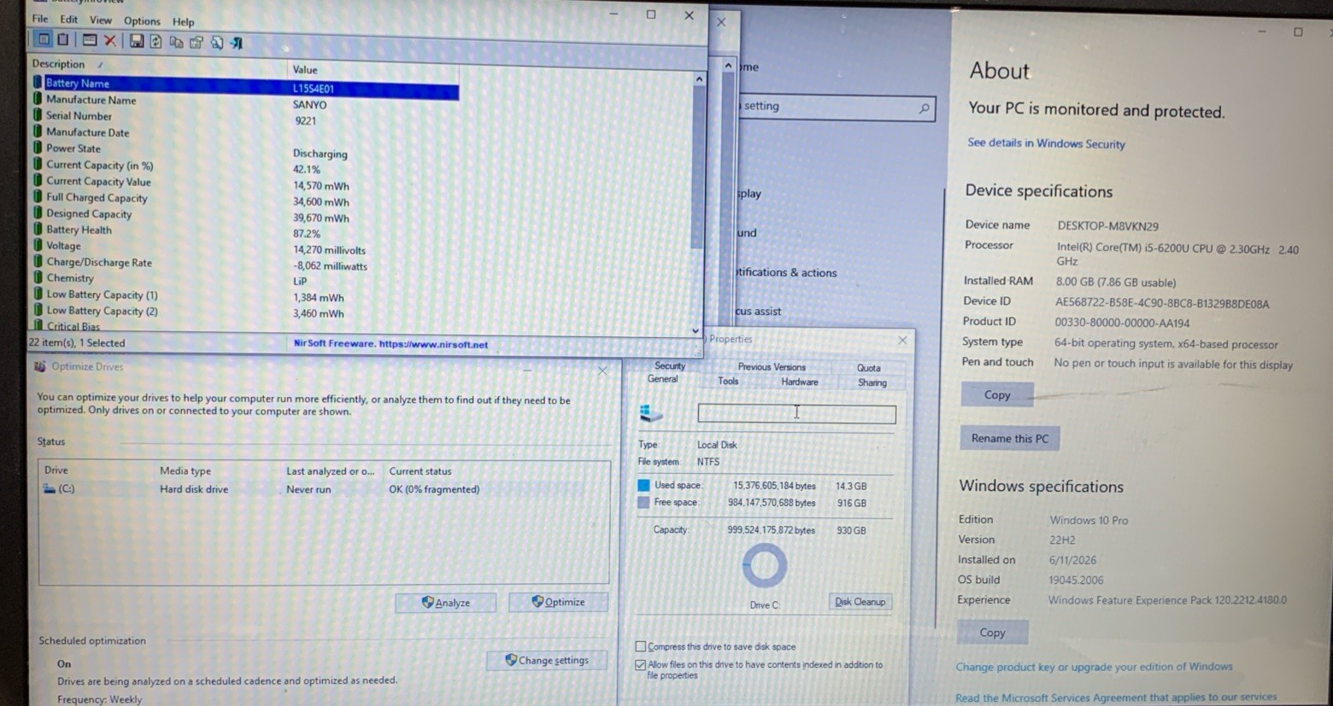Click battery icon beside Designed Capacity
The height and width of the screenshot is (706, 1333).
(x=38, y=213)
